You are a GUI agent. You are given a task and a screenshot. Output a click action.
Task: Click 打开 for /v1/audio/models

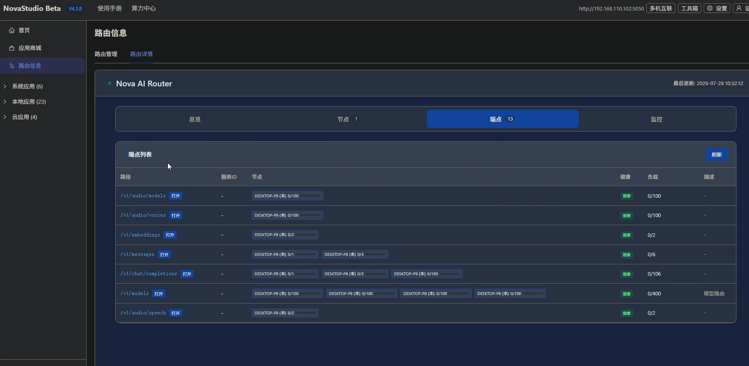[x=176, y=196]
